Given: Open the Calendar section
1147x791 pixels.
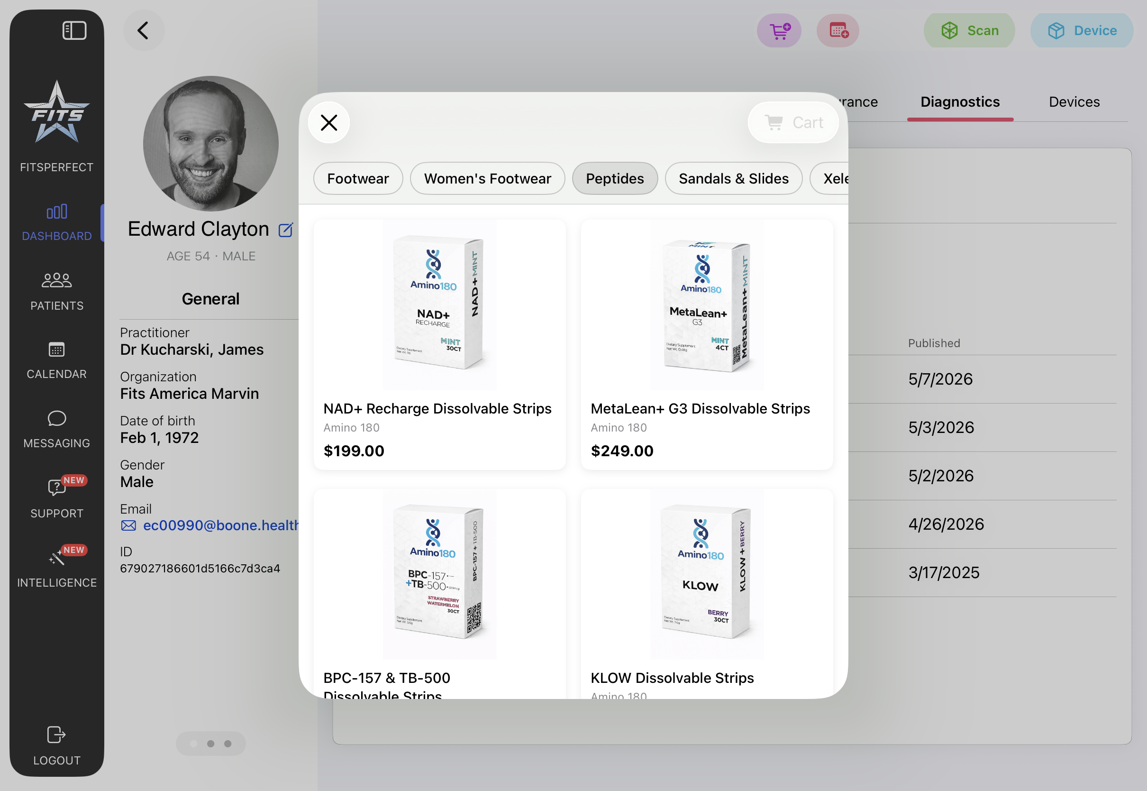Looking at the screenshot, I should (x=57, y=360).
